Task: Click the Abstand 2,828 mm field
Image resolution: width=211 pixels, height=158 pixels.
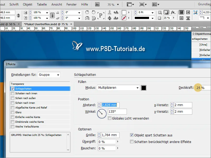Action: 110,105
